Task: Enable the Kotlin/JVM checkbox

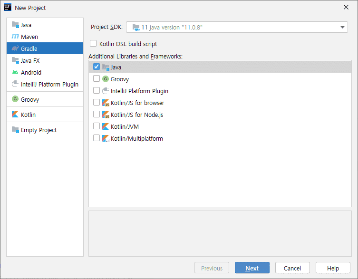Action: [x=97, y=126]
